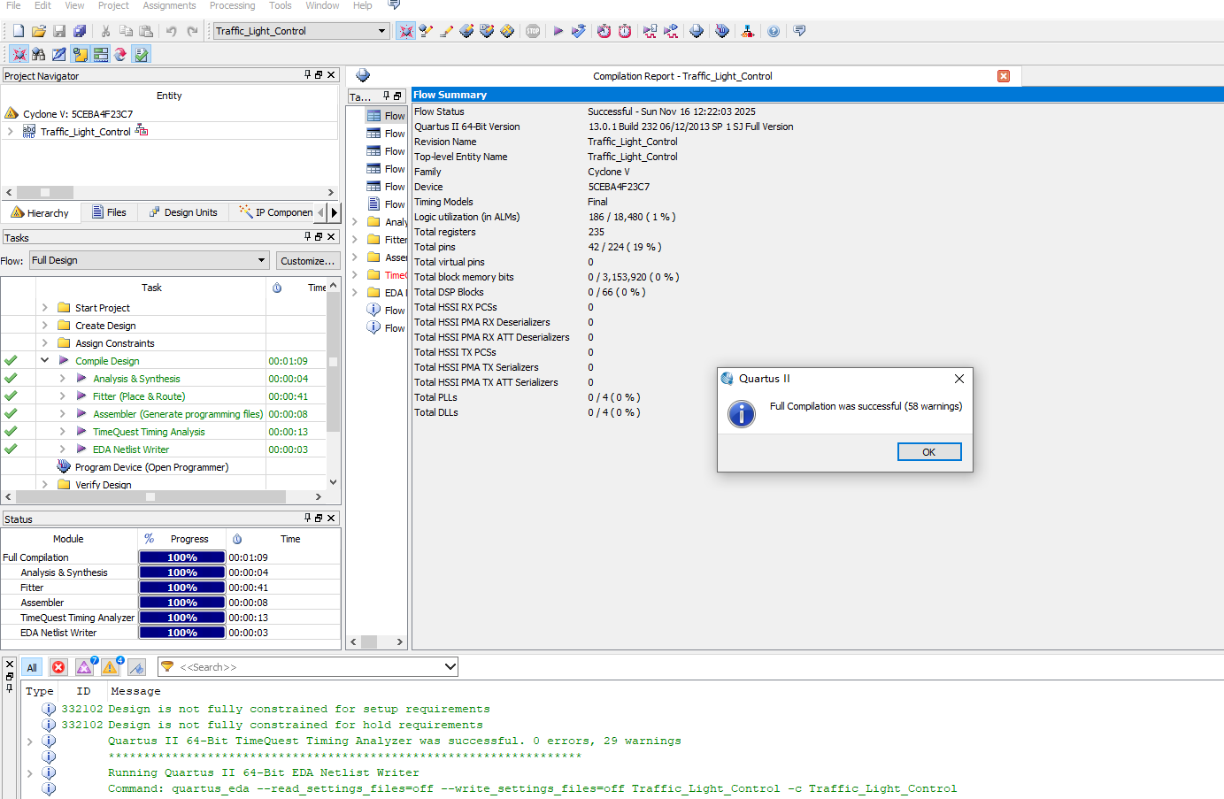
Task: Toggle the table-layout button in second toolbar
Action: point(100,54)
